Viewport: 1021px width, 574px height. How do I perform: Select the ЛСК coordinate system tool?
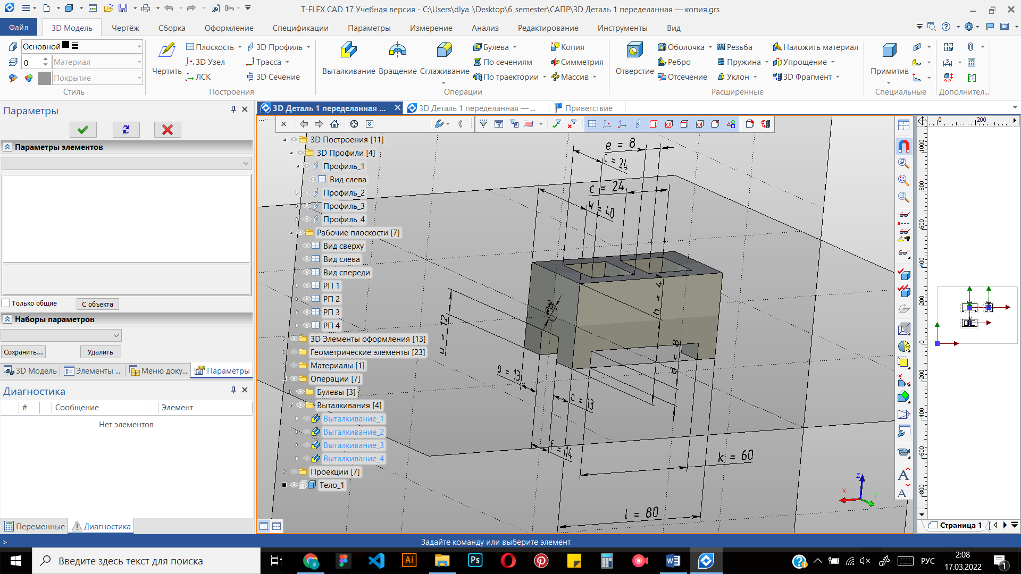click(198, 77)
